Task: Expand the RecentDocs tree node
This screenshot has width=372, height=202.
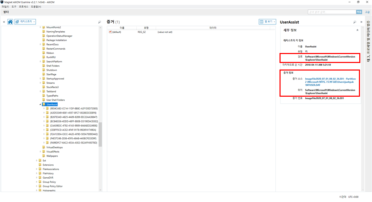Action: click(x=40, y=44)
